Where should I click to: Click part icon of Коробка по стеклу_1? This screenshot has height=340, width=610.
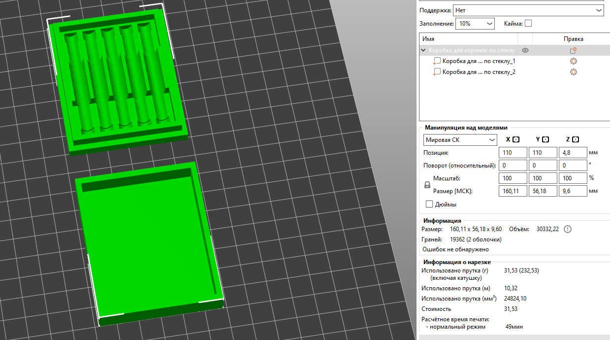point(437,61)
